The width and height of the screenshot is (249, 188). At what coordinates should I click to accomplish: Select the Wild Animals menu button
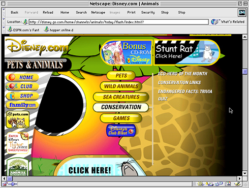click(121, 86)
